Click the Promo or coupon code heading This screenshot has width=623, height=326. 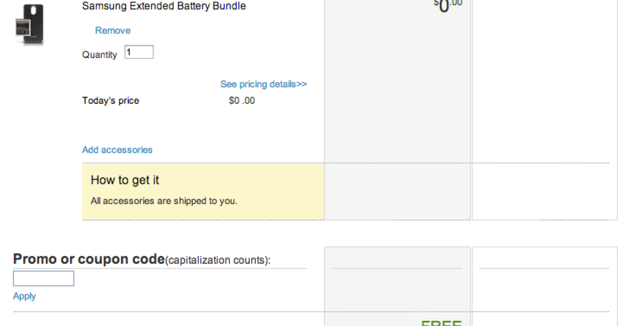point(89,259)
